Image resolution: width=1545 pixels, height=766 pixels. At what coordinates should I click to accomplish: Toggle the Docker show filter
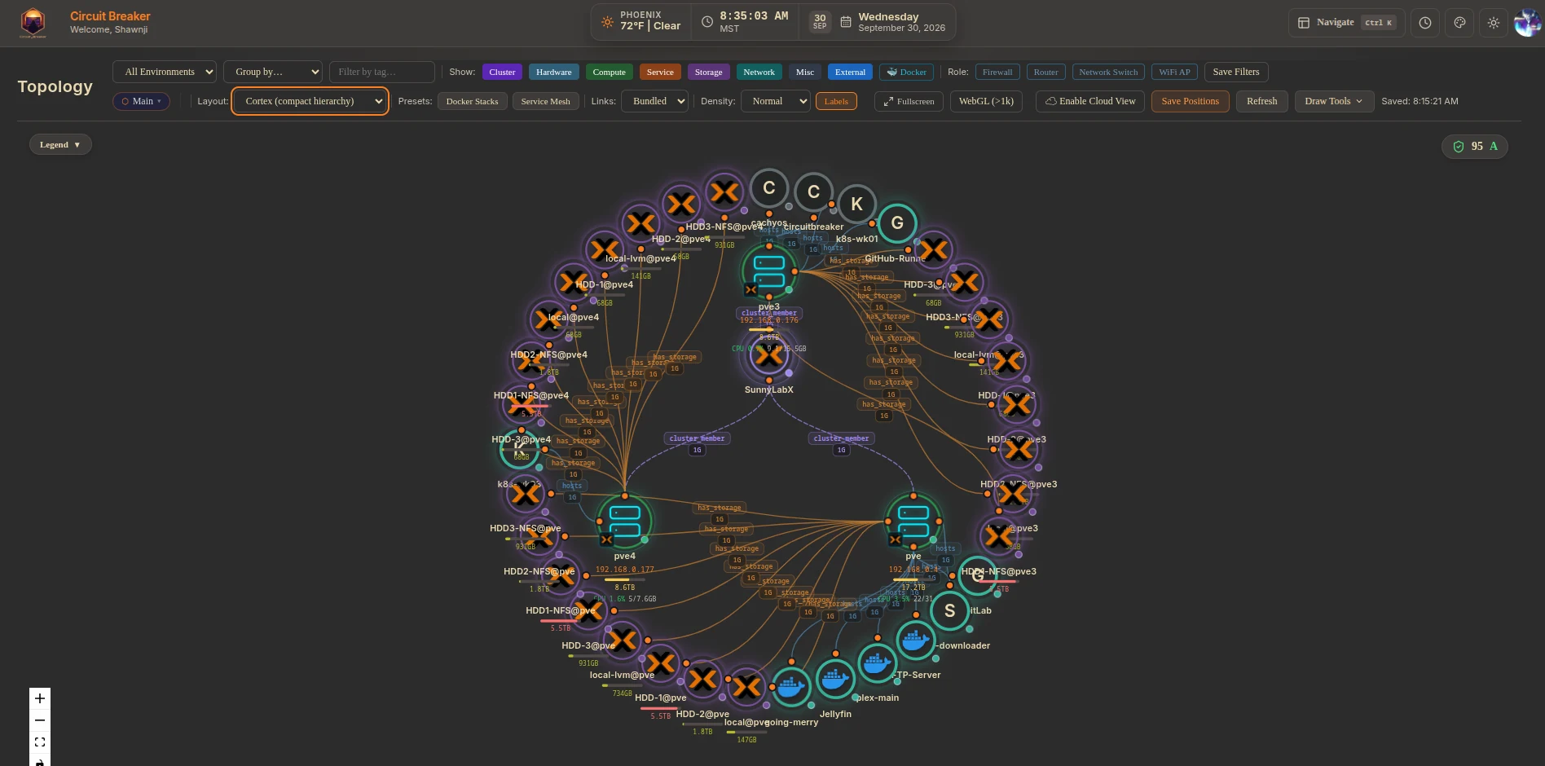[906, 72]
